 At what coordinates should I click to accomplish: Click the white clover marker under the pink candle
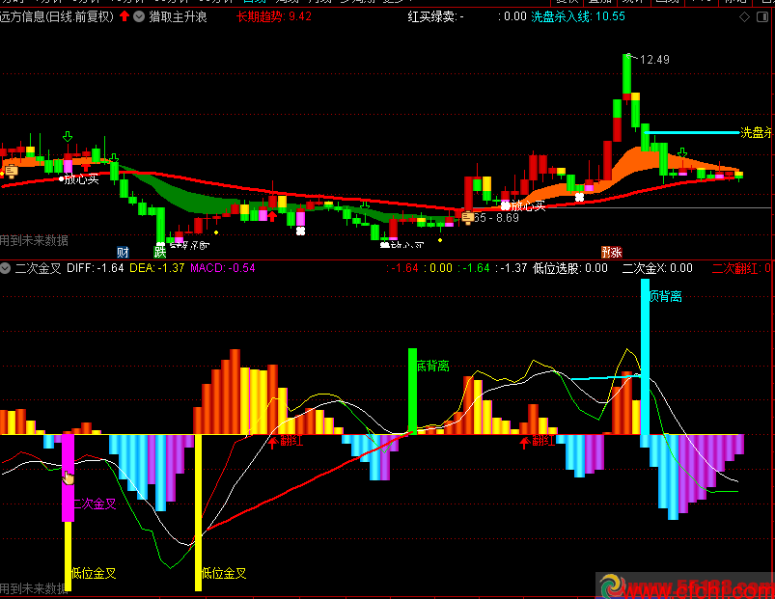(300, 231)
